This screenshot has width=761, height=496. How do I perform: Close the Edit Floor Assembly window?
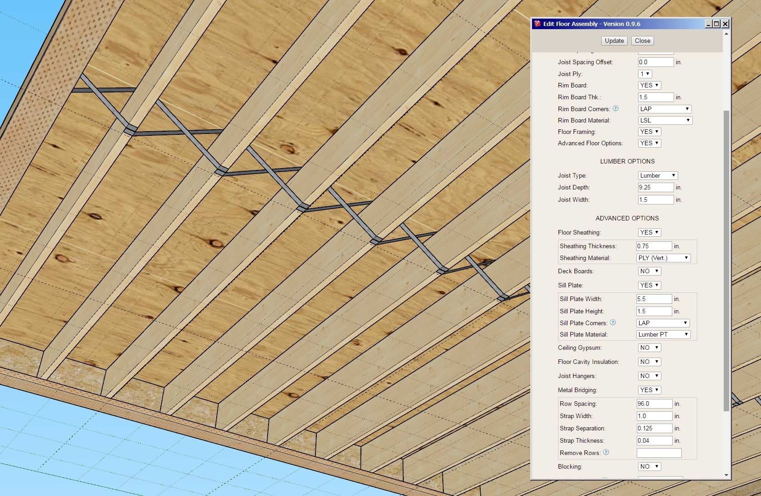pyautogui.click(x=725, y=24)
